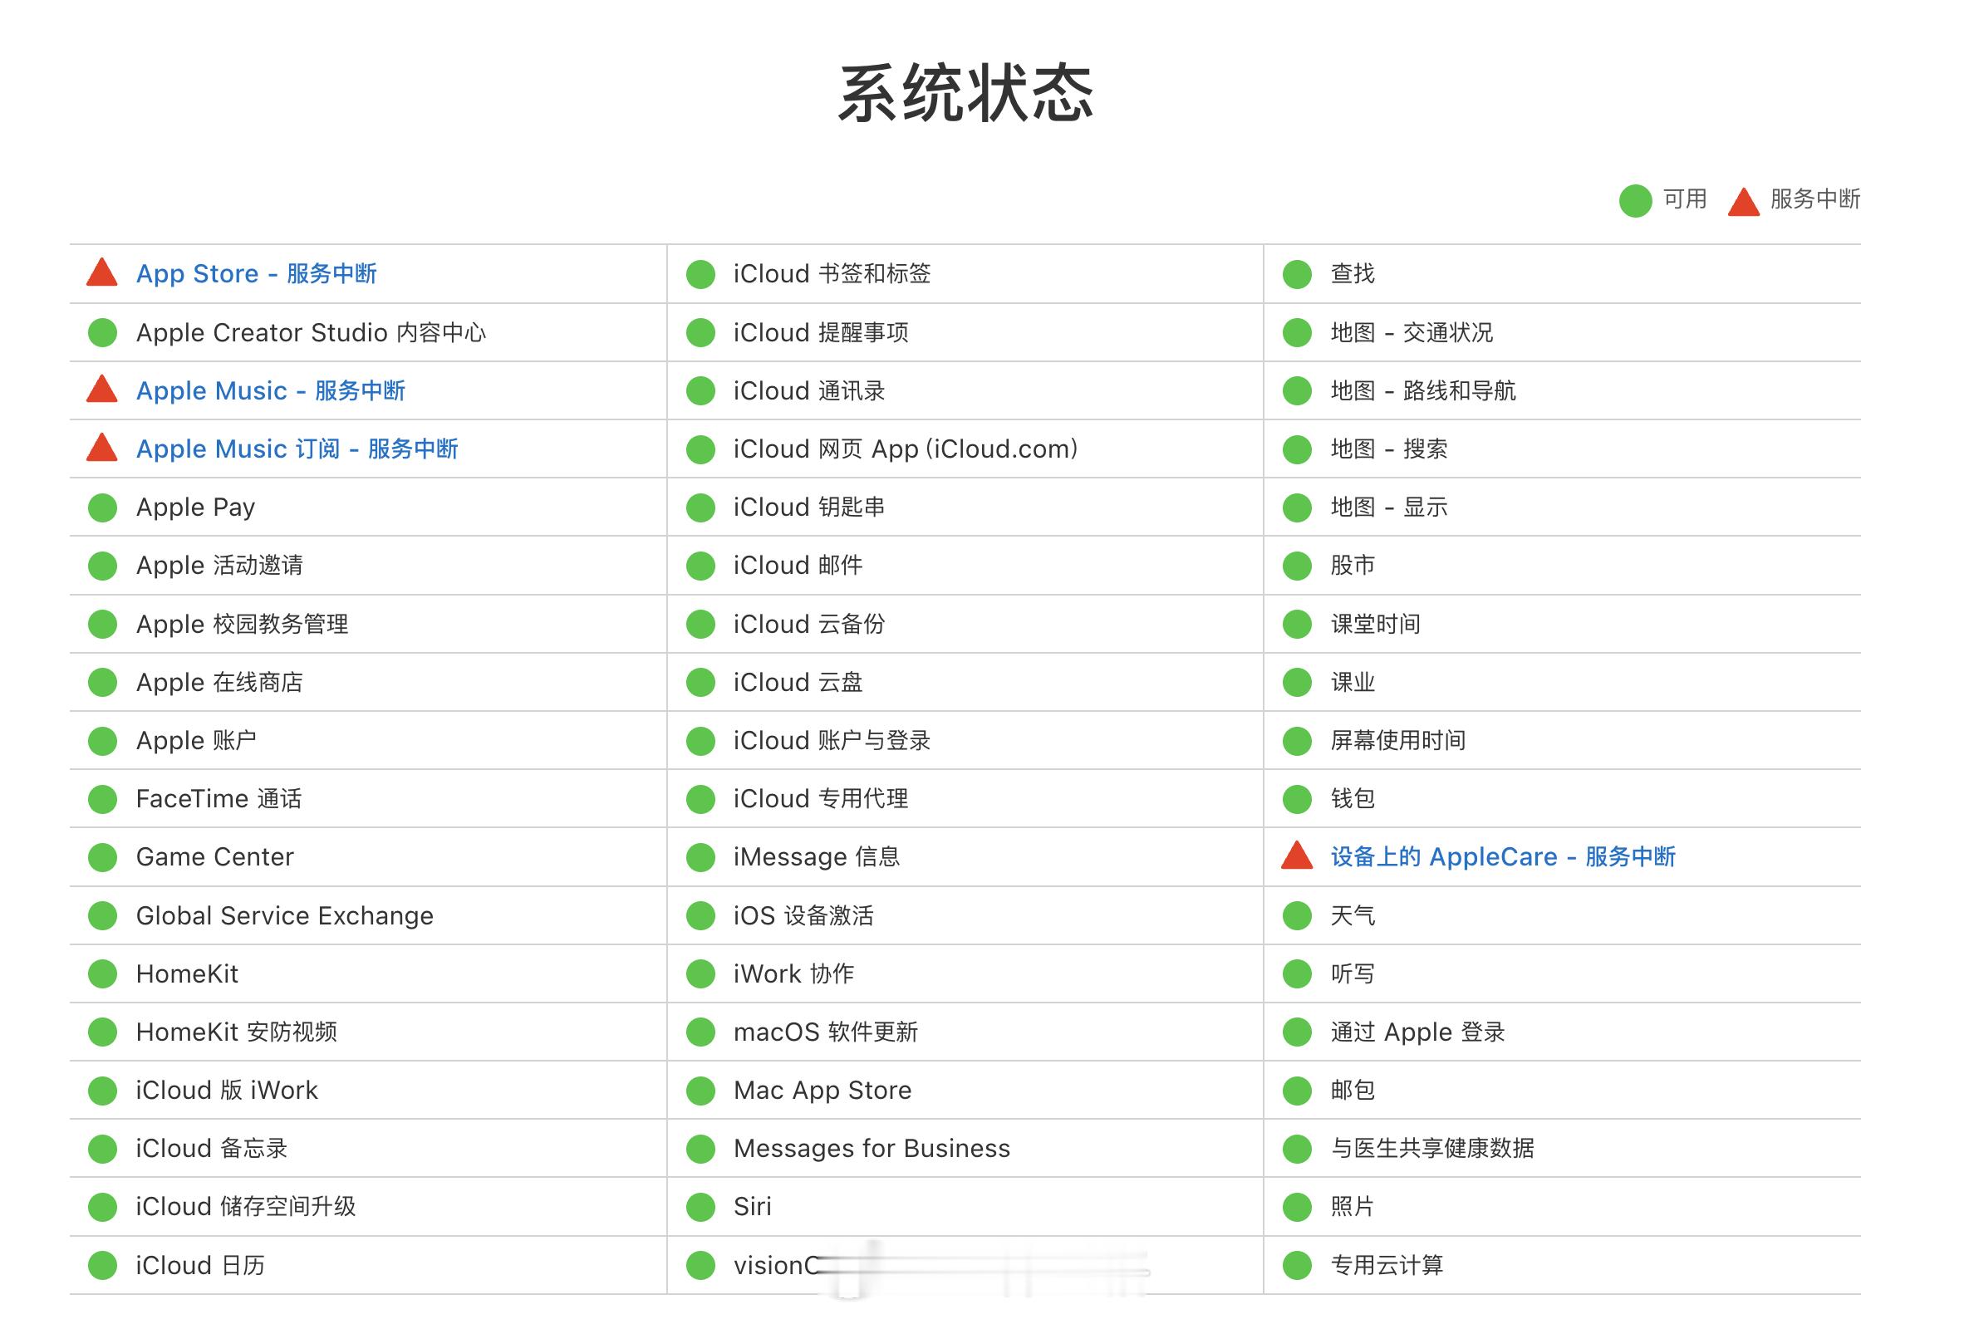Click the 系统状态 page heading
Image resolution: width=1974 pixels, height=1319 pixels.
(x=965, y=93)
